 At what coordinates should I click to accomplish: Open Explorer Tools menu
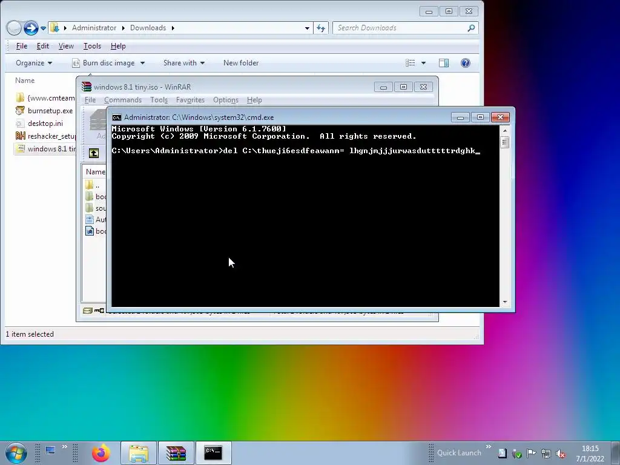[92, 46]
